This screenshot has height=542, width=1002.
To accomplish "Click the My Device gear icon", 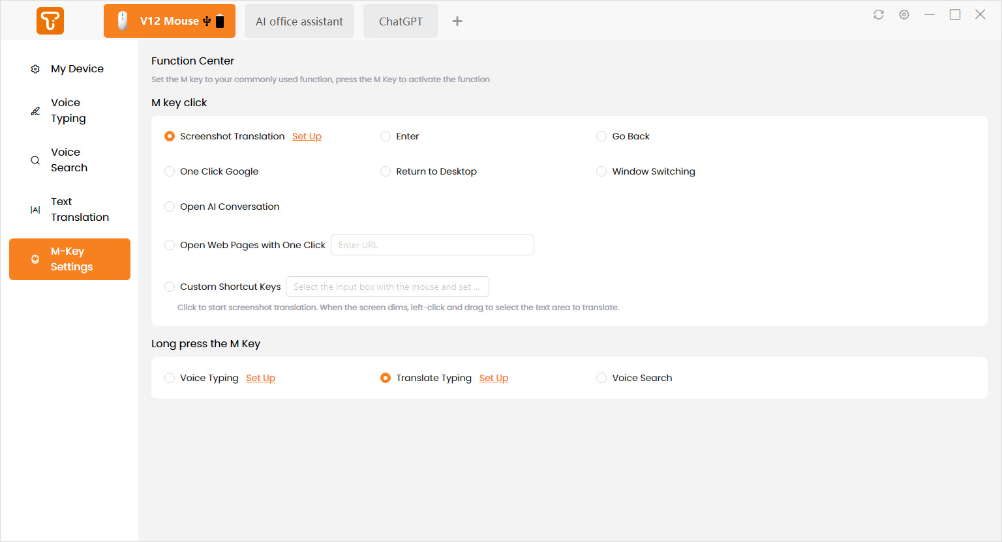I will (x=35, y=69).
